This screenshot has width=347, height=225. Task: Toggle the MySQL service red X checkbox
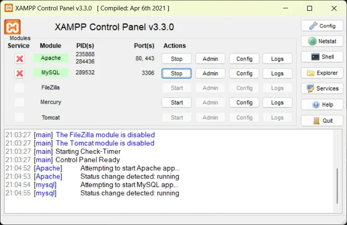tap(20, 73)
